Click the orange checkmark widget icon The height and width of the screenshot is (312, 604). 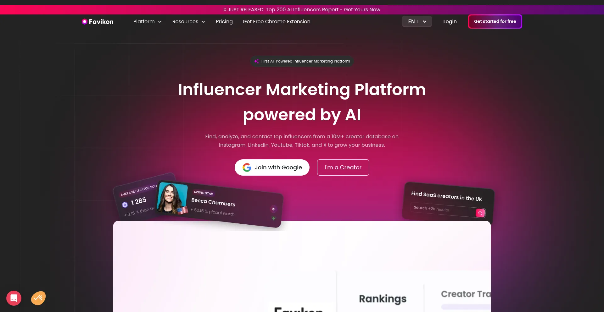38,298
